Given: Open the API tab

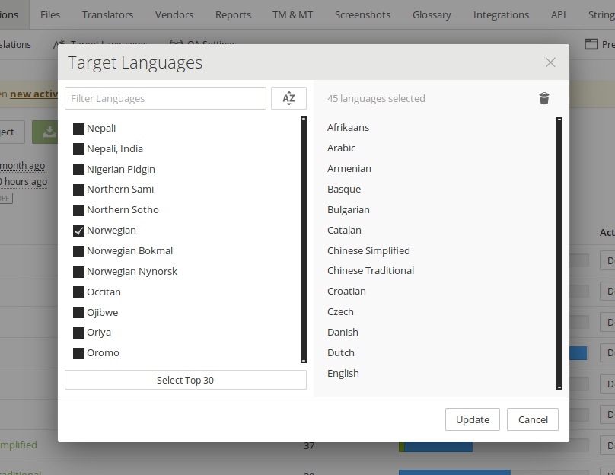Looking at the screenshot, I should pyautogui.click(x=558, y=14).
